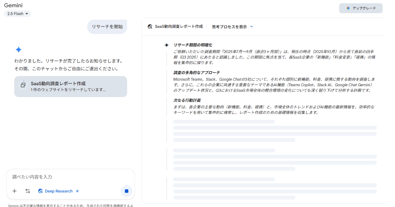Click the Deep Research chip

click(x=59, y=191)
